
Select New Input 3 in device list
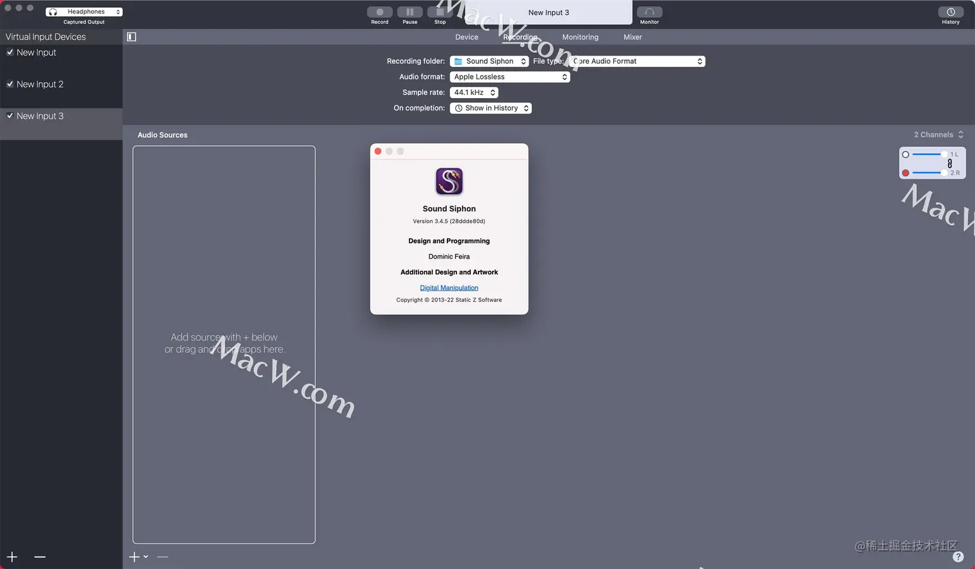pyautogui.click(x=61, y=124)
